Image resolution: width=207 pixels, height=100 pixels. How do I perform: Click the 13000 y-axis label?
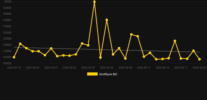tap(7, 45)
